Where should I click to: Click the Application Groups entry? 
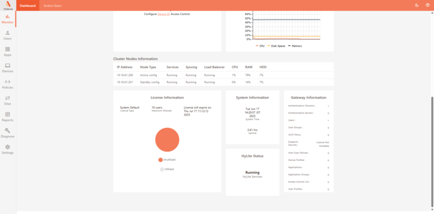click(x=309, y=175)
